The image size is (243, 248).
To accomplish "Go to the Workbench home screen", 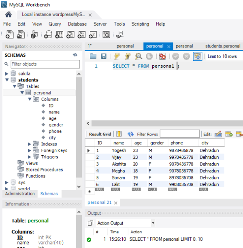I will [9, 15].
